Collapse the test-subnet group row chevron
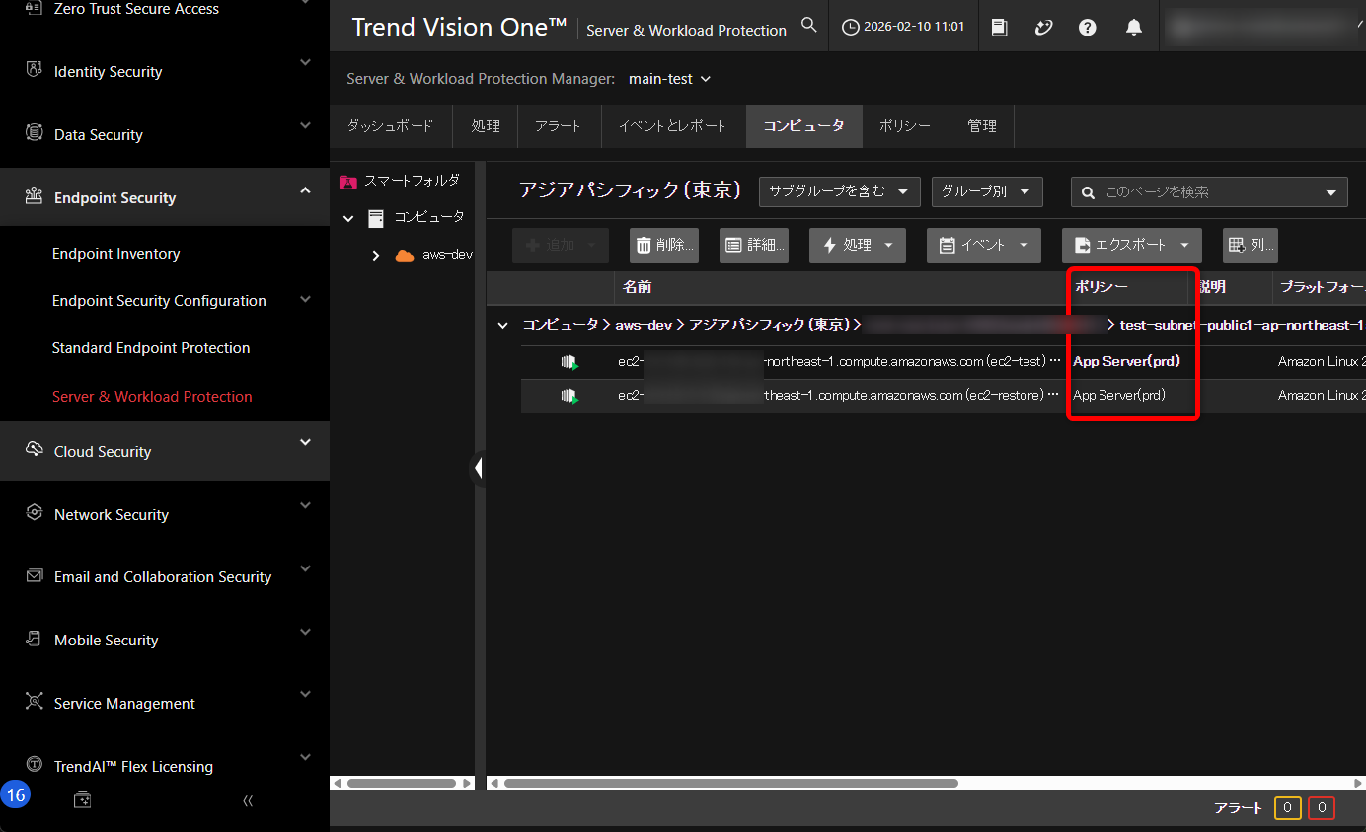Viewport: 1366px width, 832px height. pyautogui.click(x=502, y=325)
